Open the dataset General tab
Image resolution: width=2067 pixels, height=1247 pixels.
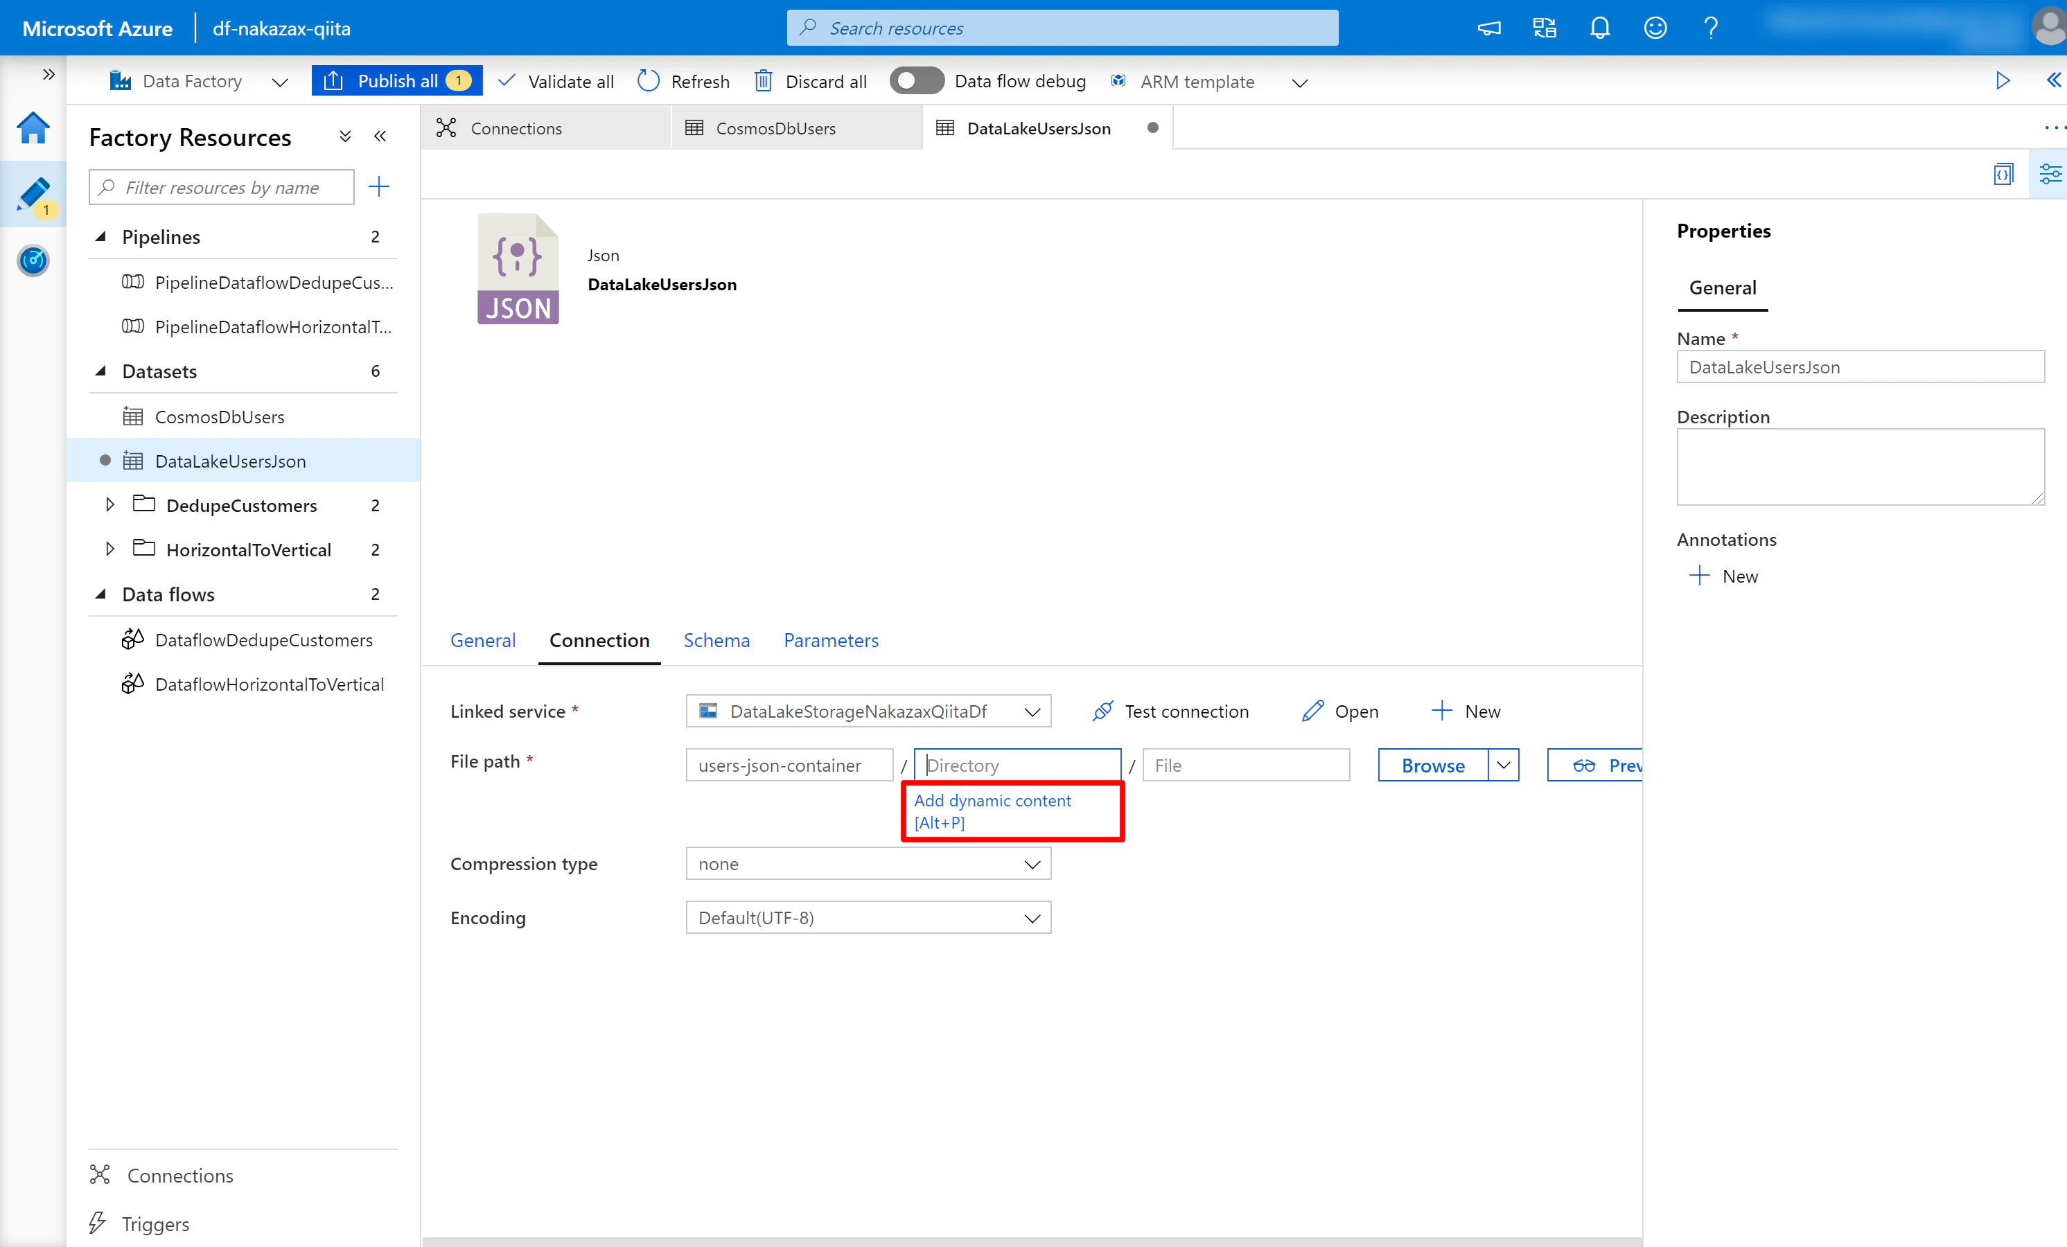coord(483,641)
